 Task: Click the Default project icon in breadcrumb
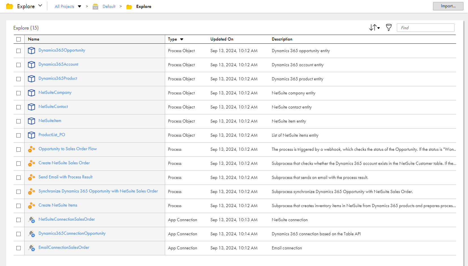point(95,6)
